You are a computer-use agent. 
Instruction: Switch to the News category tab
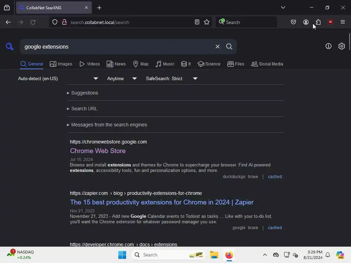(x=116, y=64)
